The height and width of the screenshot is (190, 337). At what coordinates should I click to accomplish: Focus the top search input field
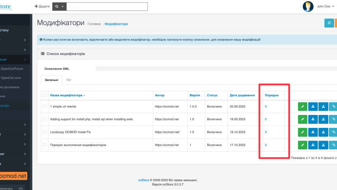pos(107,6)
